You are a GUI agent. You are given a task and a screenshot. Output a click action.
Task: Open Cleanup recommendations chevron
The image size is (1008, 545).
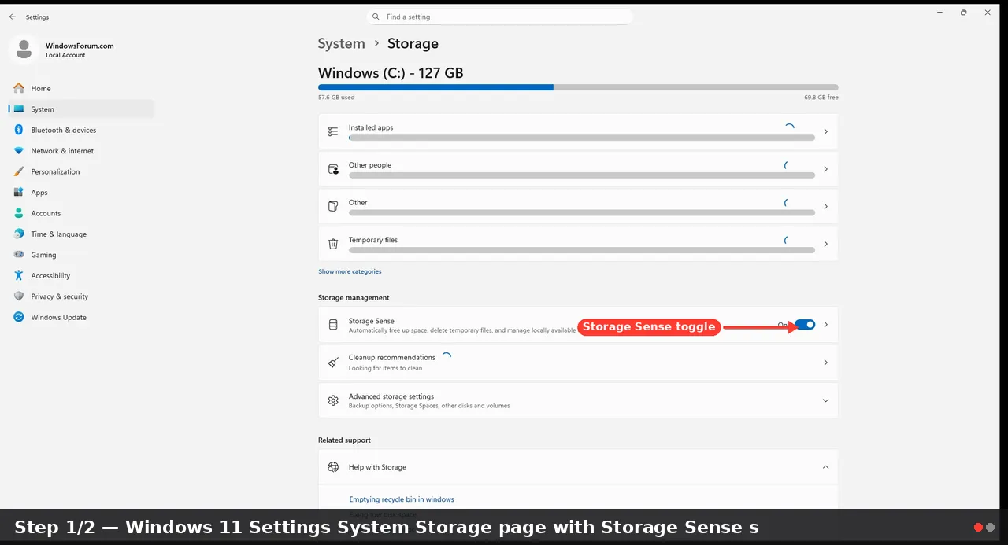click(825, 363)
